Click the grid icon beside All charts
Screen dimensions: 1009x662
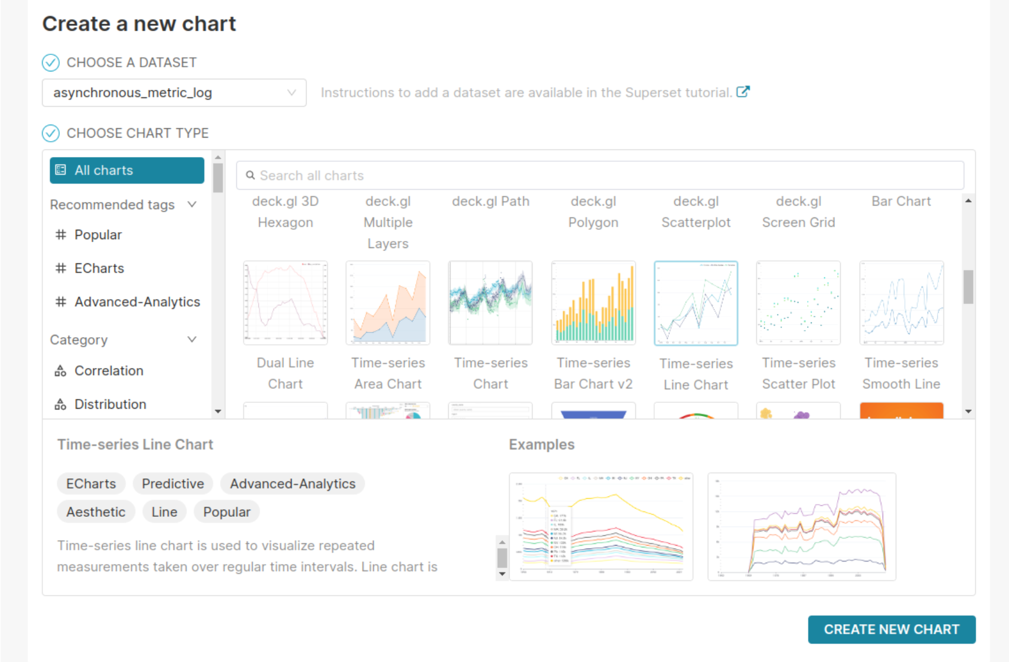coord(61,170)
